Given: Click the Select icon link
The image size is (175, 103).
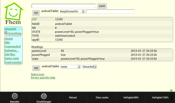Looking at the screenshot, I should point(38,74).
